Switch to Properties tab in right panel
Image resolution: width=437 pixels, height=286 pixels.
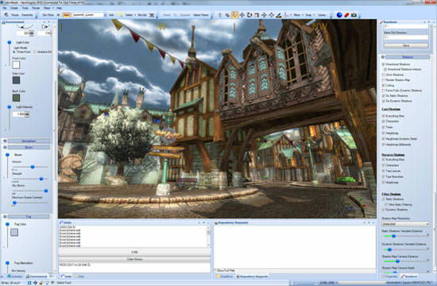click(390, 276)
